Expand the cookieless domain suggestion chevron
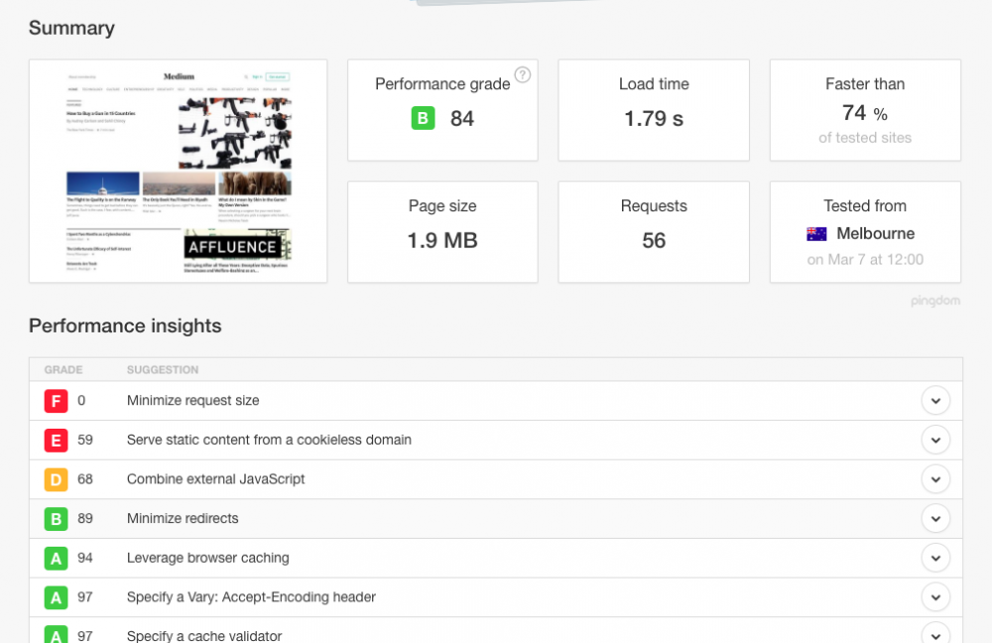Viewport: 992px width, 643px height. [x=935, y=440]
